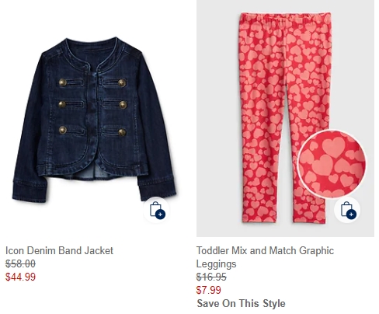Click the leggings' elastic waistband
The height and width of the screenshot is (314, 379).
(285, 18)
